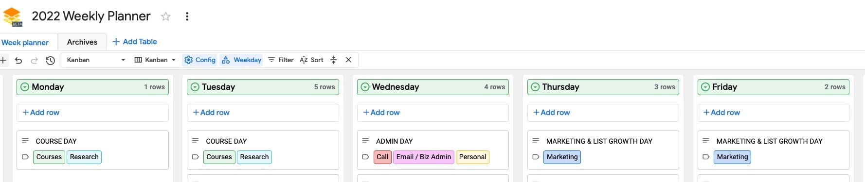Close the toolbar with the X icon
The width and height of the screenshot is (865, 182).
tap(348, 60)
